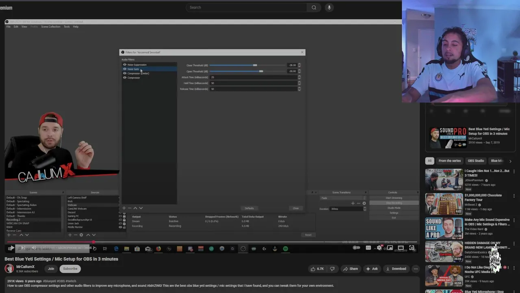Image resolution: width=520 pixels, height=293 pixels.
Task: Open options for Chocolate Factory Tour video
Action: (514, 196)
